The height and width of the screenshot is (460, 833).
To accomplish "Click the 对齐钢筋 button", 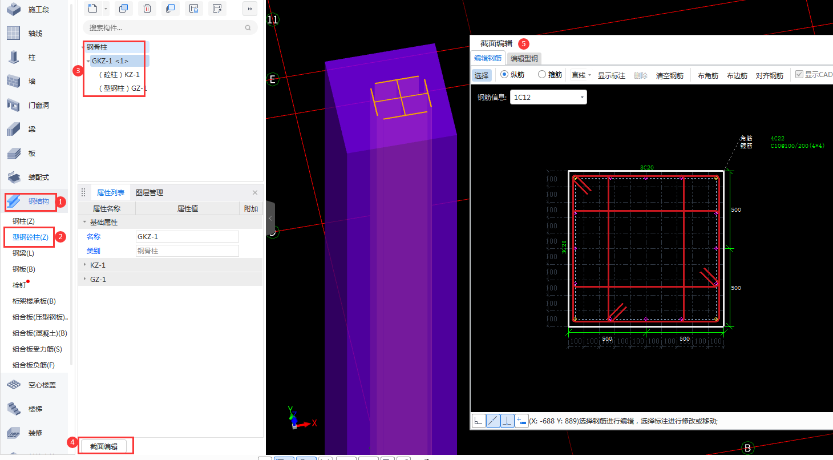I will [770, 75].
